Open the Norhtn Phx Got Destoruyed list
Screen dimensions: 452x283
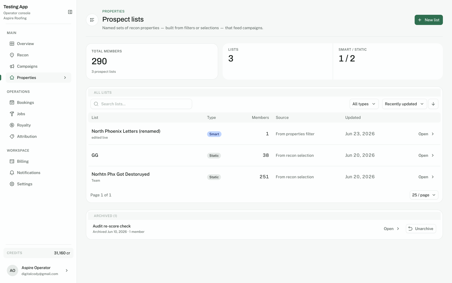point(426,177)
